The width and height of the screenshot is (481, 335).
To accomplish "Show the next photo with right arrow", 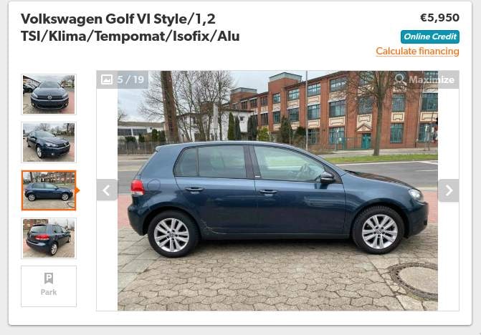I will coord(449,190).
